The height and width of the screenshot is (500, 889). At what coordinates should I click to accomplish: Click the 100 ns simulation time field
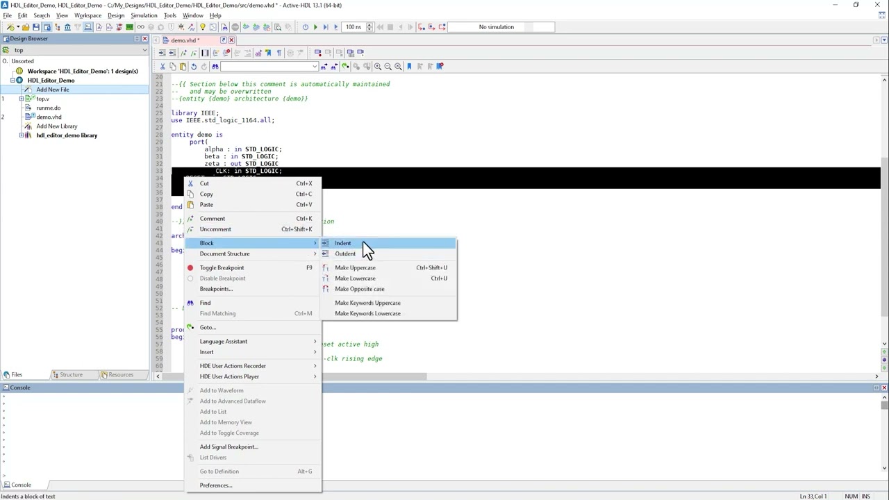354,27
